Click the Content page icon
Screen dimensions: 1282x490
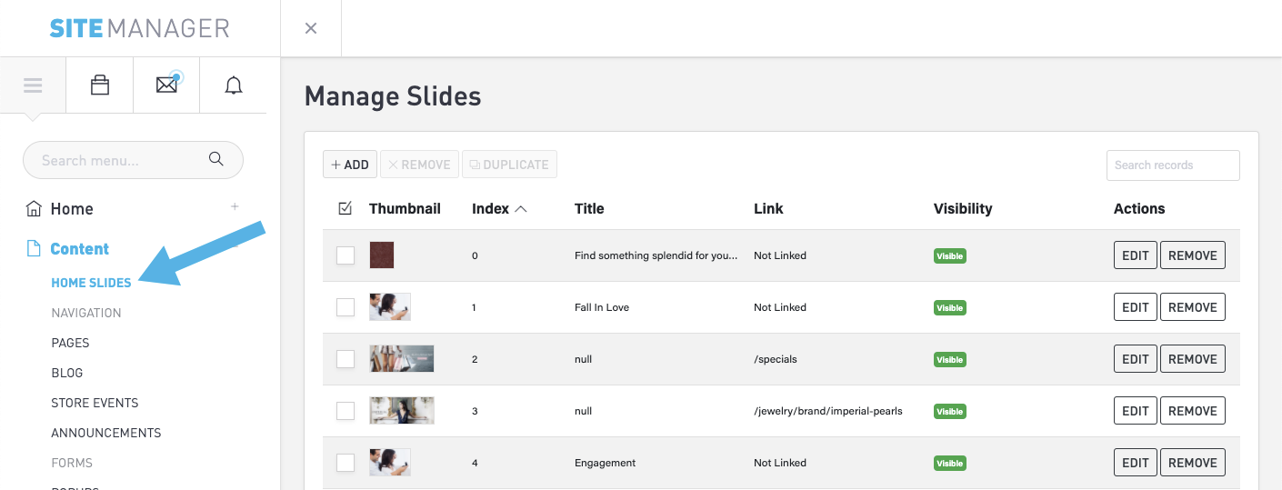(x=34, y=249)
